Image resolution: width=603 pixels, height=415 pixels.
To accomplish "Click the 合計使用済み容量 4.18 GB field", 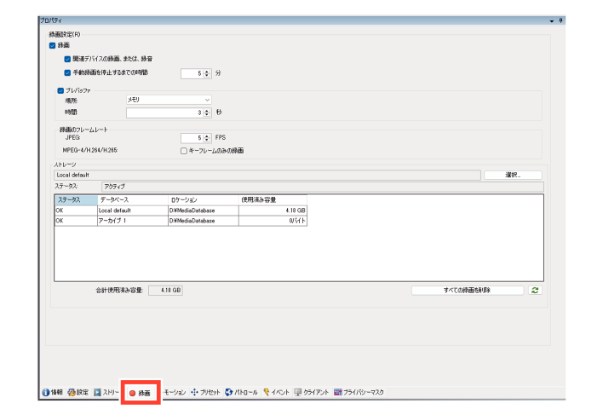I will [166, 291].
